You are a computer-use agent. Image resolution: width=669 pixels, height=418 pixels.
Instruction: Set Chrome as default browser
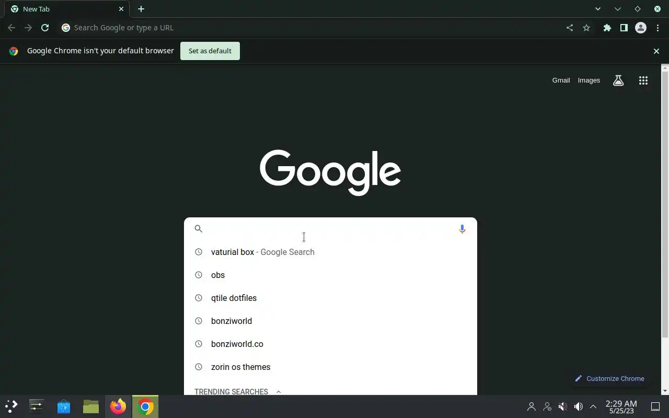click(x=210, y=51)
